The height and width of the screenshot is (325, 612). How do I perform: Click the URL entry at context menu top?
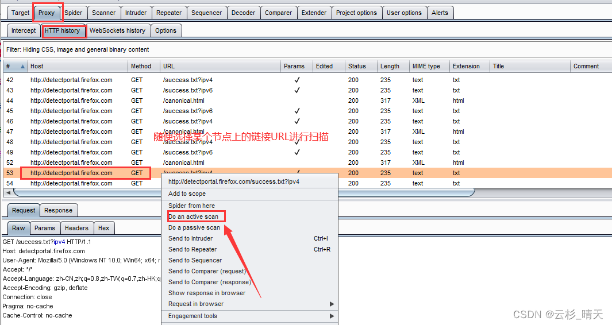(x=250, y=181)
